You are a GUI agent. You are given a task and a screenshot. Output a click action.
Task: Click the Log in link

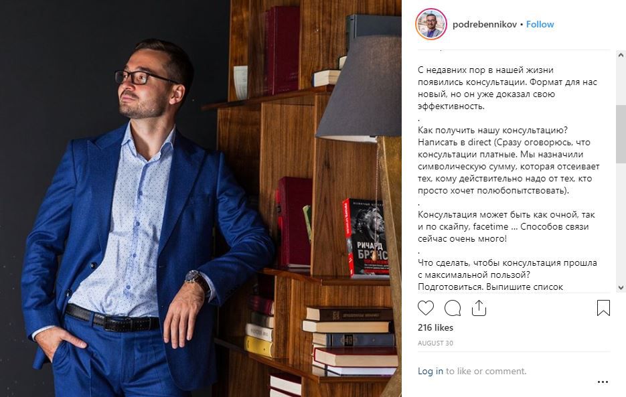coord(431,371)
